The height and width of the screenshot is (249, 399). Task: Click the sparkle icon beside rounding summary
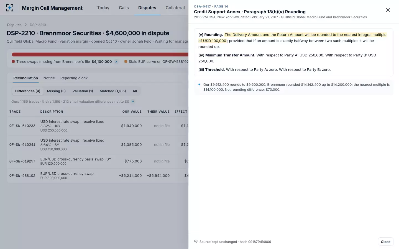(x=199, y=85)
